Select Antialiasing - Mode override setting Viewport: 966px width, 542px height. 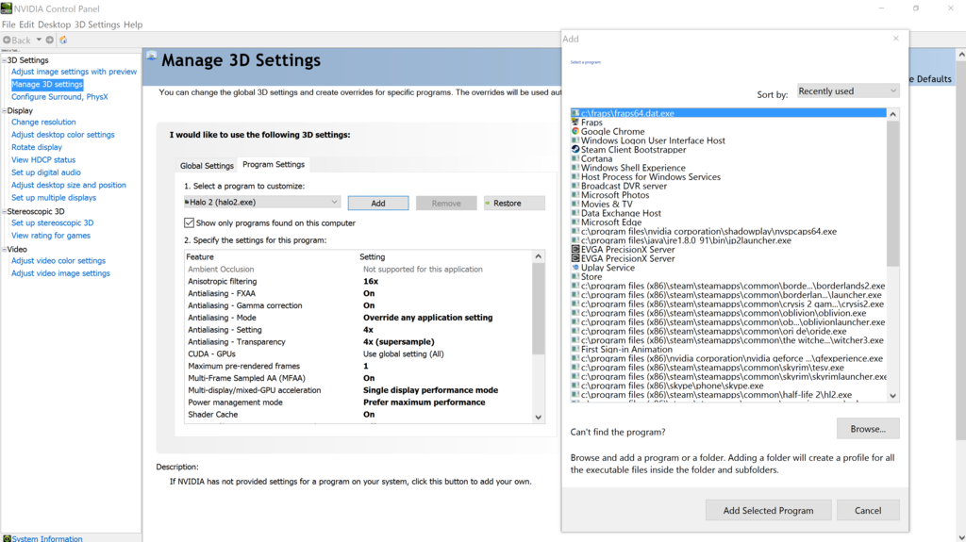pyautogui.click(x=358, y=318)
